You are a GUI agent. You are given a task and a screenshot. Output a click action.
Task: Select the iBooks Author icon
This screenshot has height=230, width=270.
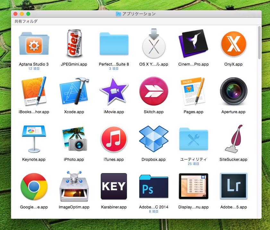[x=34, y=91]
